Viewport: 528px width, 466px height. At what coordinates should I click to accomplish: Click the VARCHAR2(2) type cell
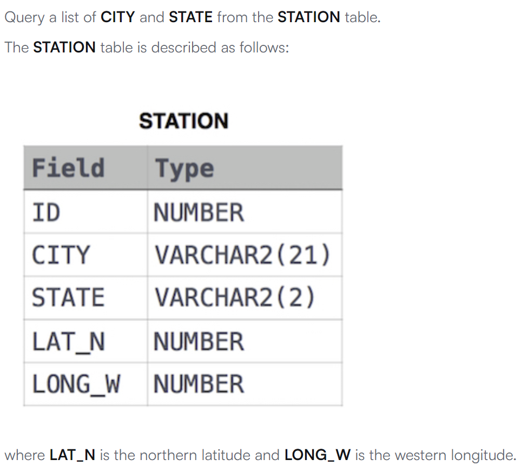tap(245, 298)
